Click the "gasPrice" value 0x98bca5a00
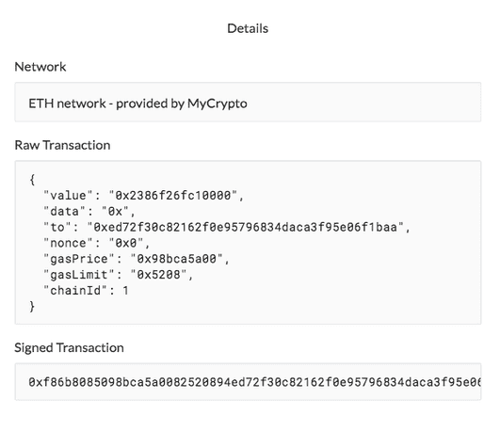This screenshot has width=500, height=431. point(177,259)
